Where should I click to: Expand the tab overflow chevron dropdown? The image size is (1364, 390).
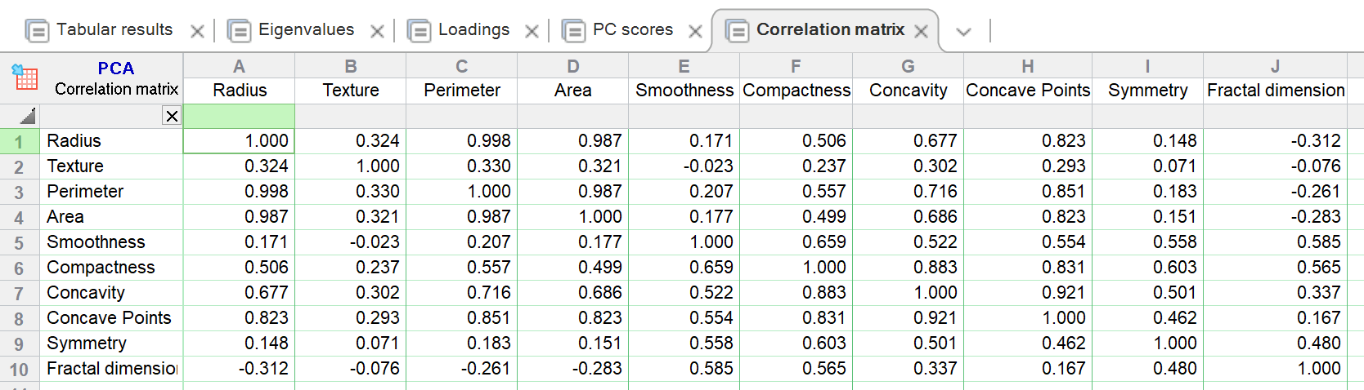tap(963, 32)
